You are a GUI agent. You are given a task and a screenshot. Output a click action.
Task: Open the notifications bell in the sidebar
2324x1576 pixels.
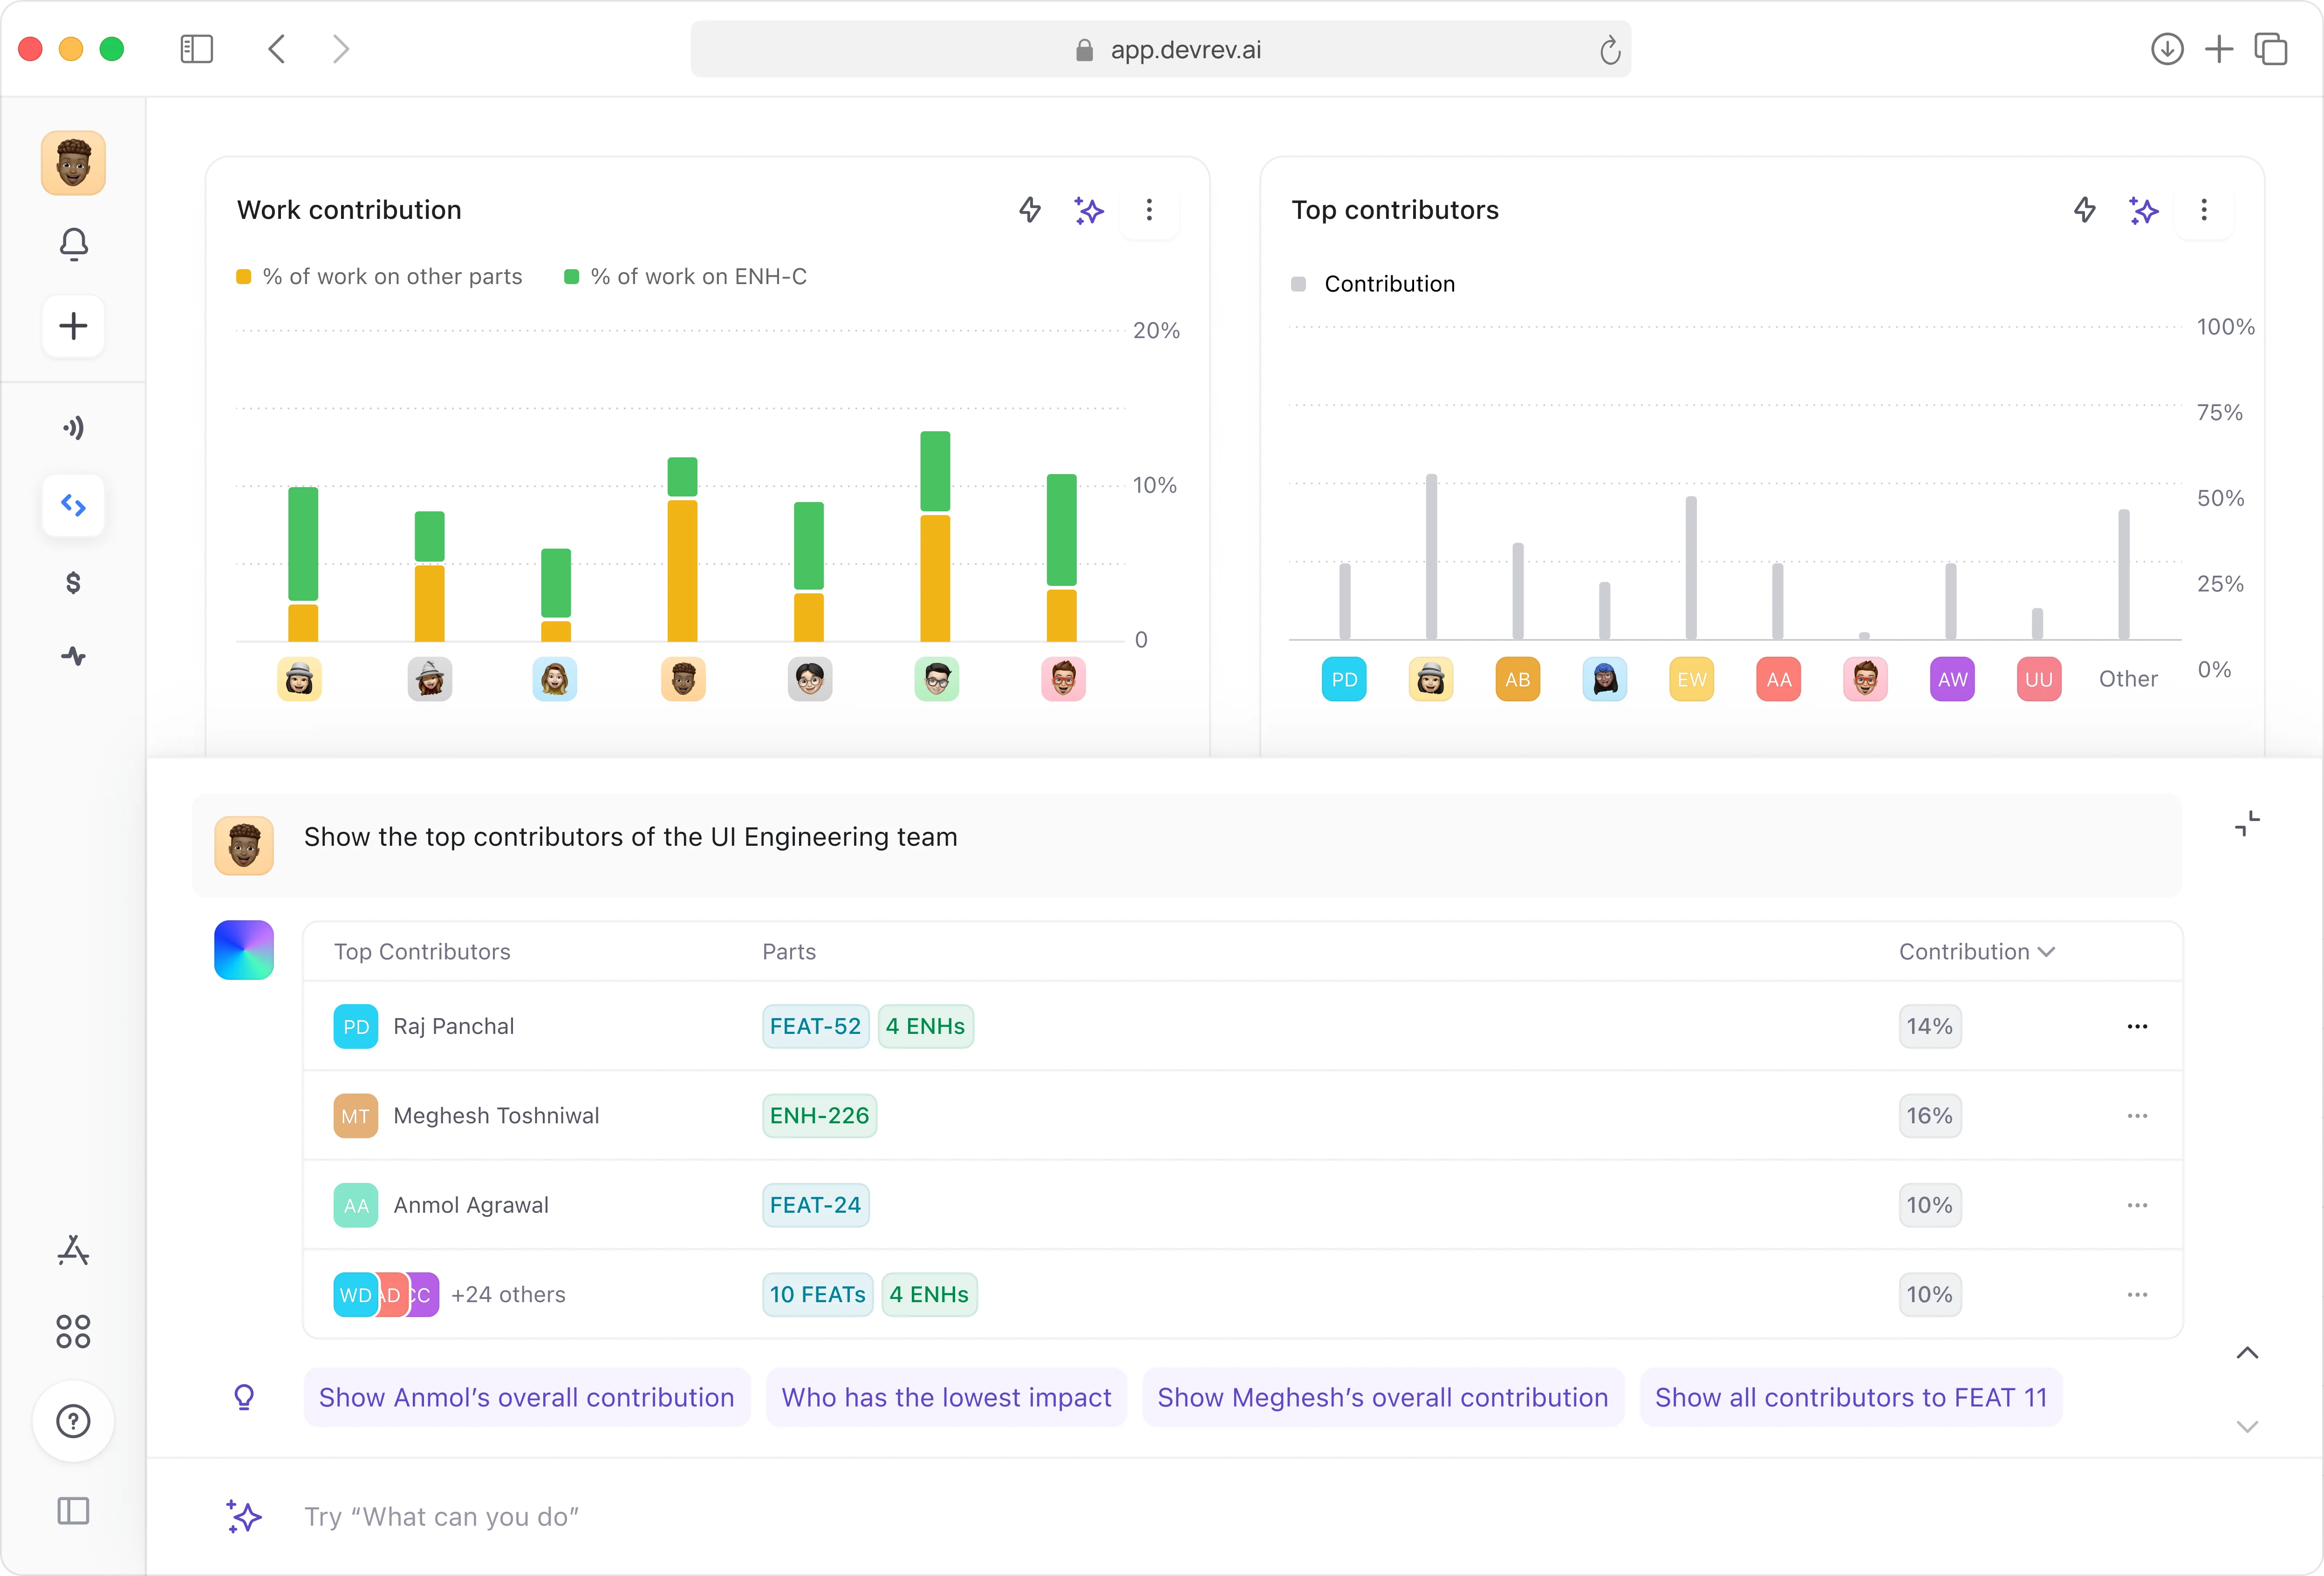pos(73,244)
